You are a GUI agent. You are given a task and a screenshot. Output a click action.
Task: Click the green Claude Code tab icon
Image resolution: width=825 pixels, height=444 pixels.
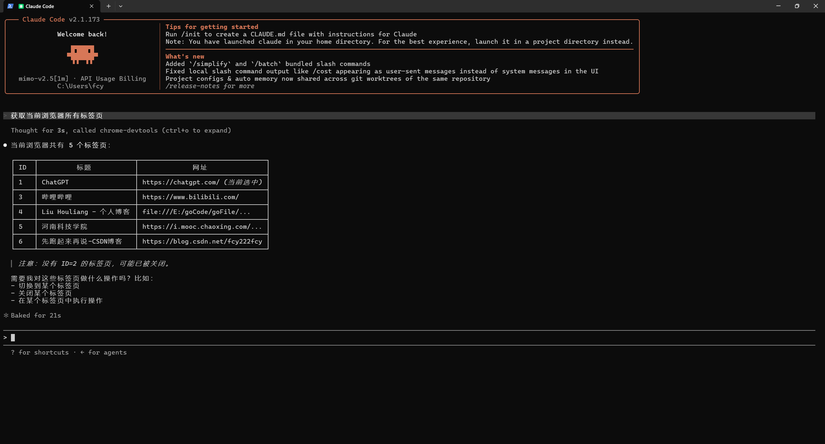tap(21, 6)
